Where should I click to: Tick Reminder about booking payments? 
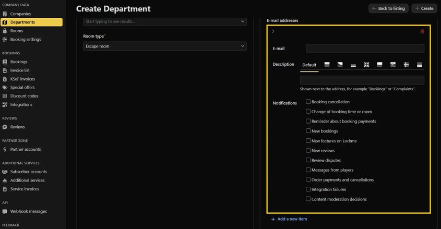(x=308, y=121)
